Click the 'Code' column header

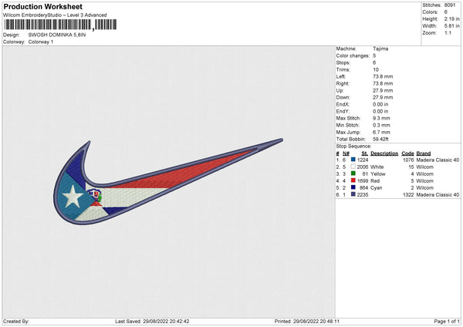point(407,153)
